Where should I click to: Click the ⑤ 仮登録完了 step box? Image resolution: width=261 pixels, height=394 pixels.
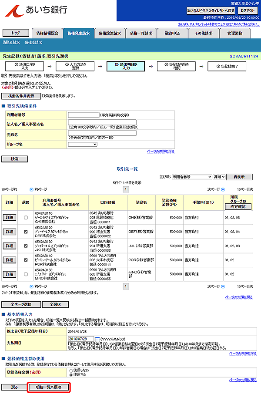(227, 66)
